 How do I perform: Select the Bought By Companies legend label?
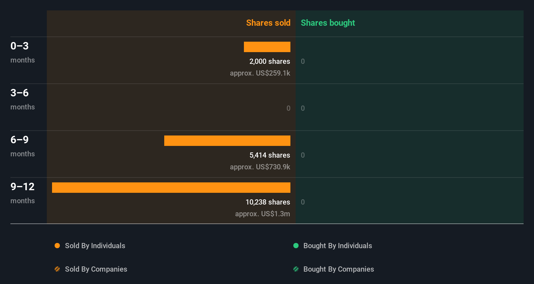coord(339,269)
